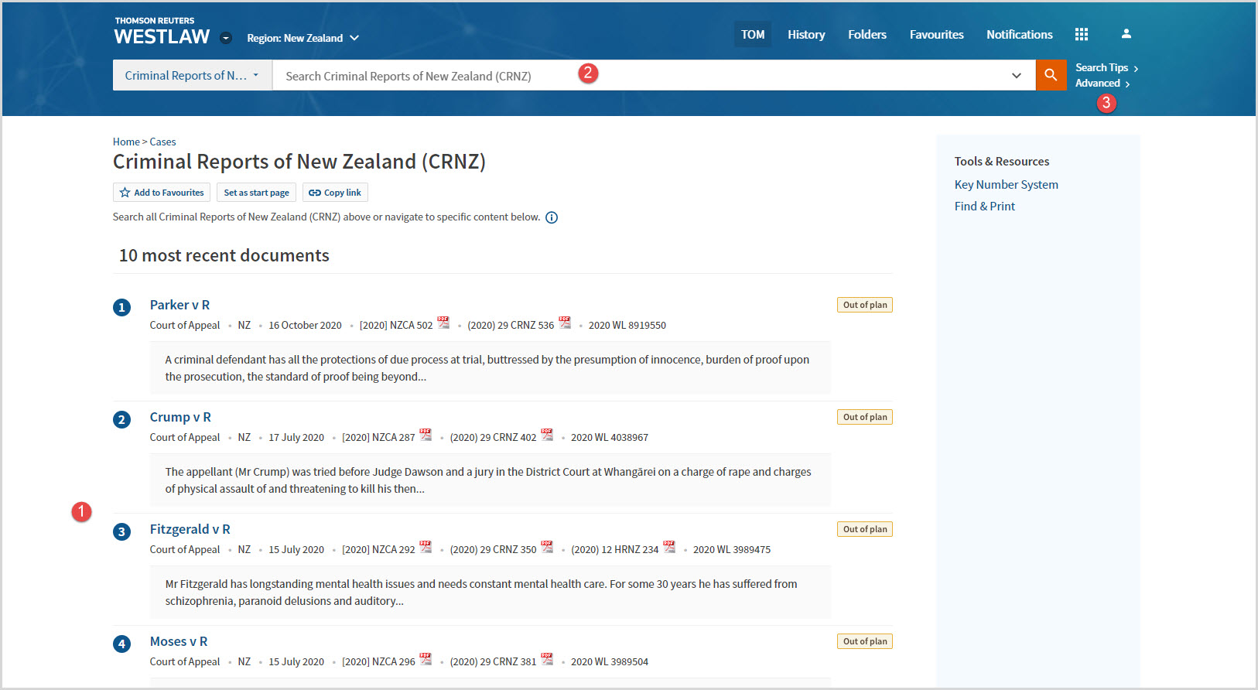This screenshot has height=690, width=1258.
Task: Open the Search Tips link
Action: pos(1106,67)
